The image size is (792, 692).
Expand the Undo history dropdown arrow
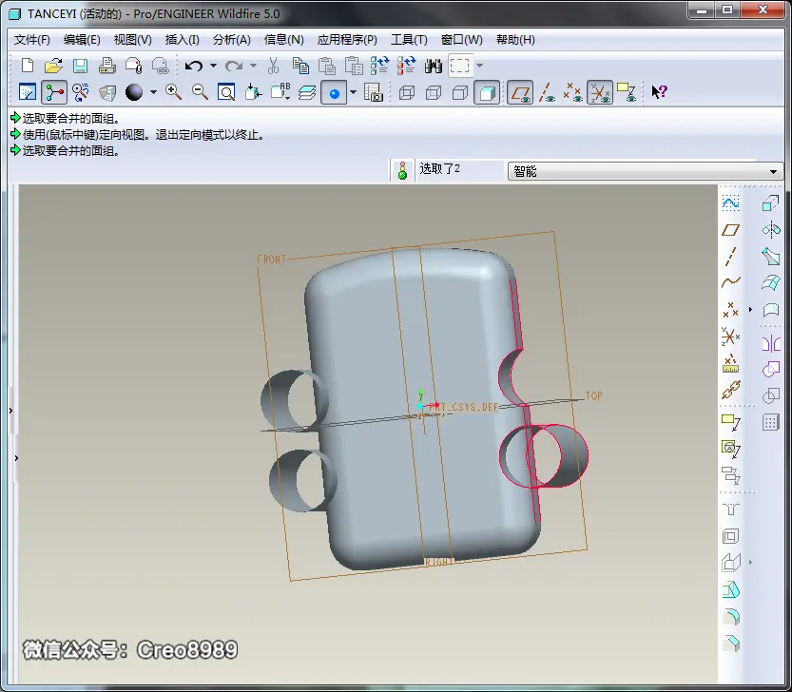[x=213, y=66]
